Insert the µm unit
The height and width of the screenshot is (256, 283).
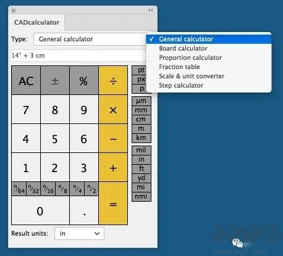(141, 101)
